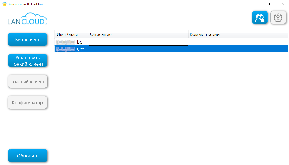Viewport: 289px width, 165px height.
Task: Click highlighted Описание cell of _unf row
Action: point(138,49)
